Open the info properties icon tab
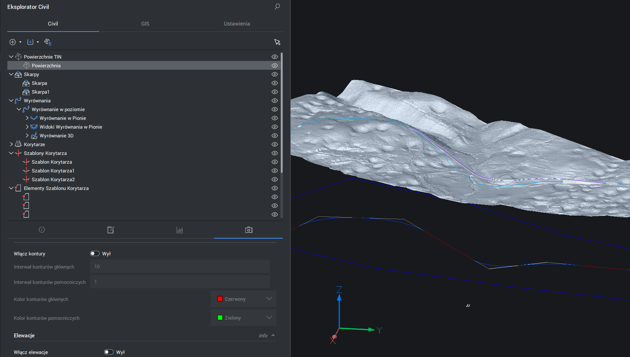 point(42,230)
